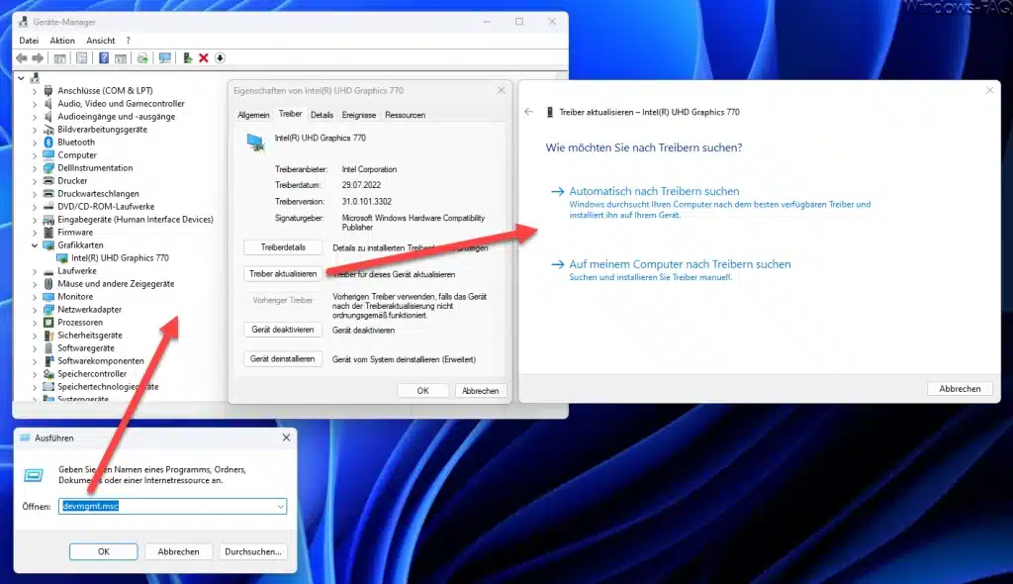Click the blue Help question mark icon
This screenshot has width=1013, height=584.
tap(103, 58)
